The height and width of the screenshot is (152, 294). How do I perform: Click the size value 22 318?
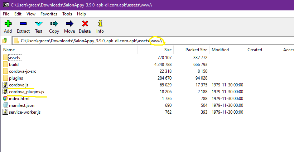[165, 71]
